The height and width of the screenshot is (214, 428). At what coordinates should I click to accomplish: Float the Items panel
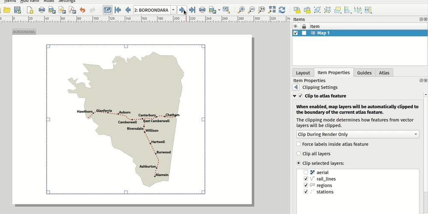[421, 19]
